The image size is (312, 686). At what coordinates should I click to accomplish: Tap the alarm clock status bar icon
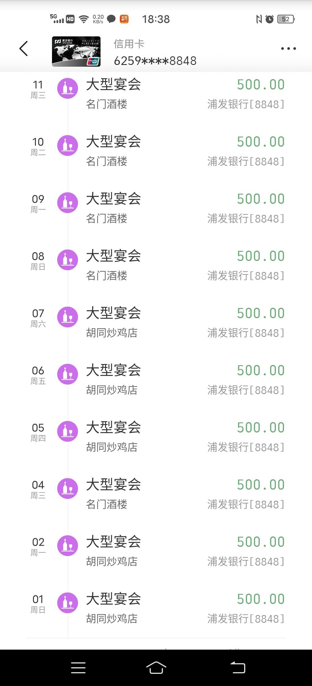[269, 19]
